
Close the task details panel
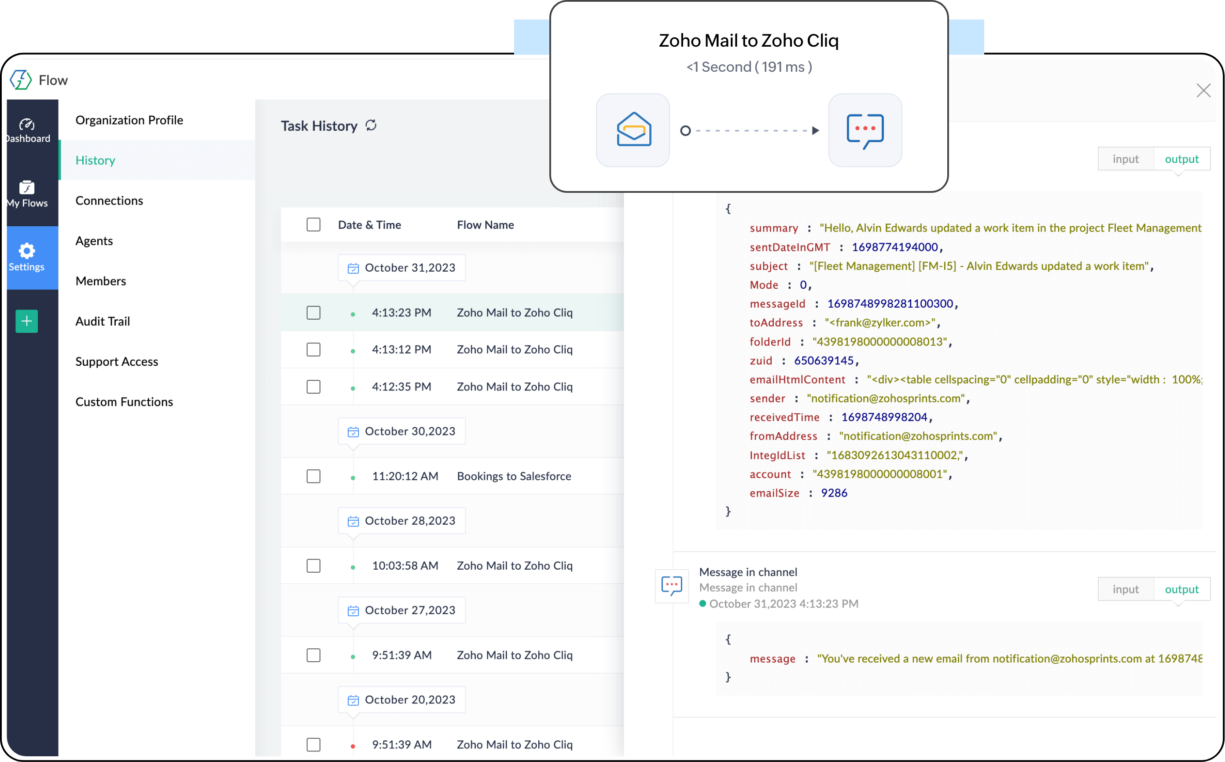(1203, 91)
